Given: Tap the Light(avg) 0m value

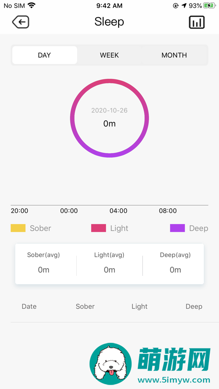Looking at the screenshot, I should (109, 270).
